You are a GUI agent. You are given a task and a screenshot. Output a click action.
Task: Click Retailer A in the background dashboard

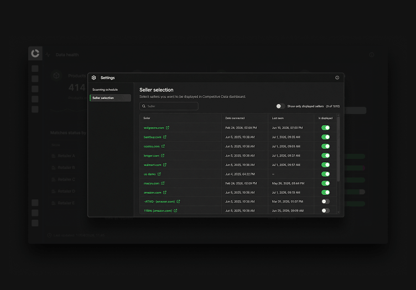[x=66, y=156]
